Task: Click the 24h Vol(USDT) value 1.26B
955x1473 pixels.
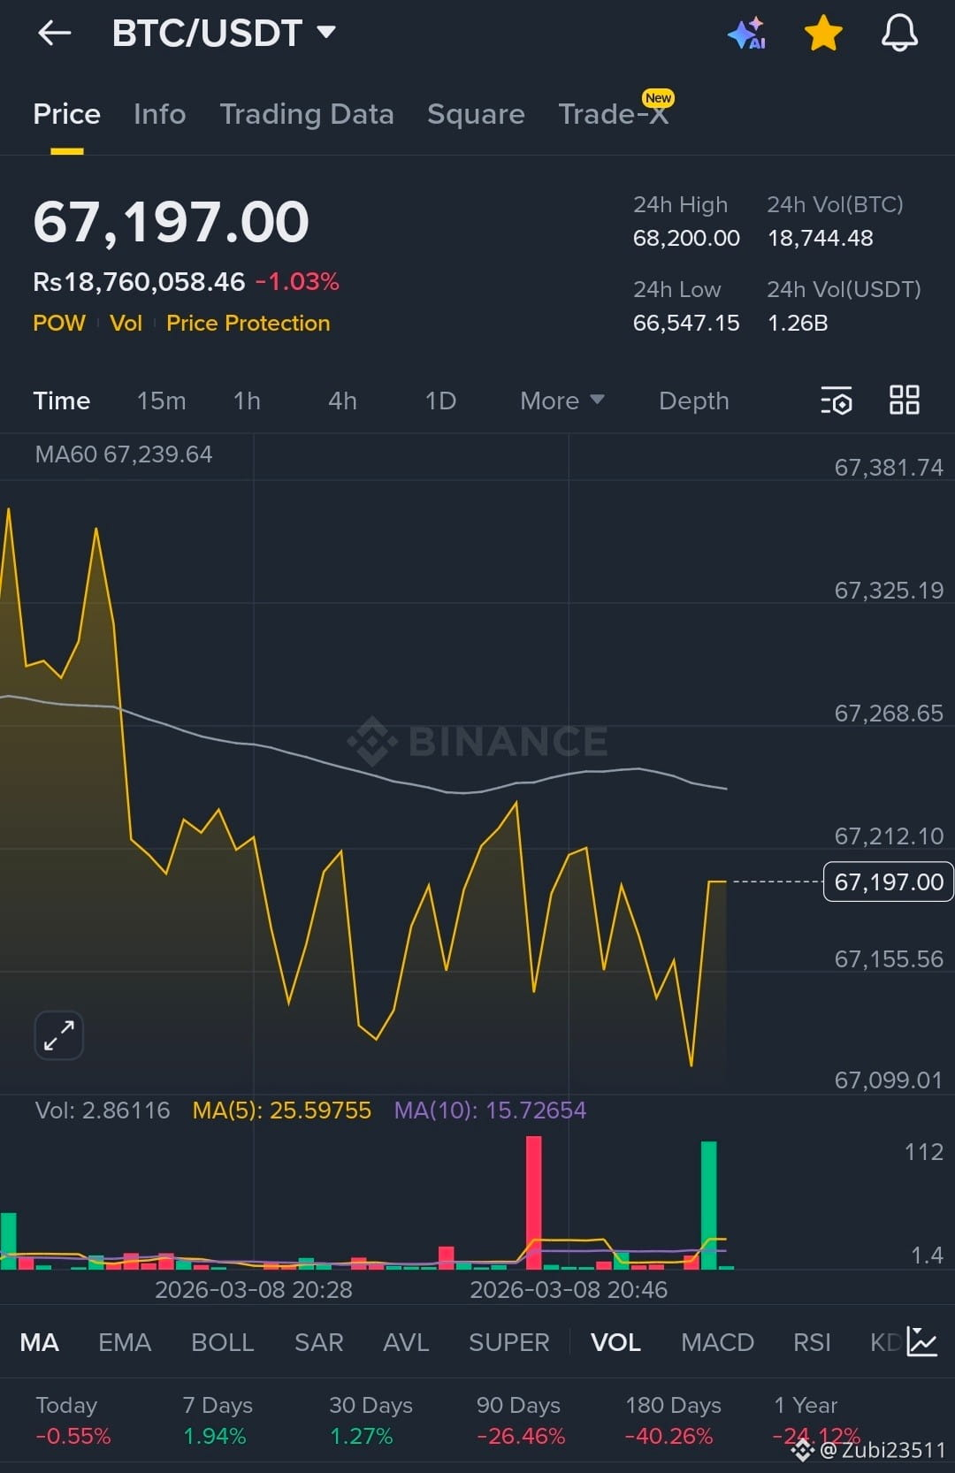Action: point(798,323)
